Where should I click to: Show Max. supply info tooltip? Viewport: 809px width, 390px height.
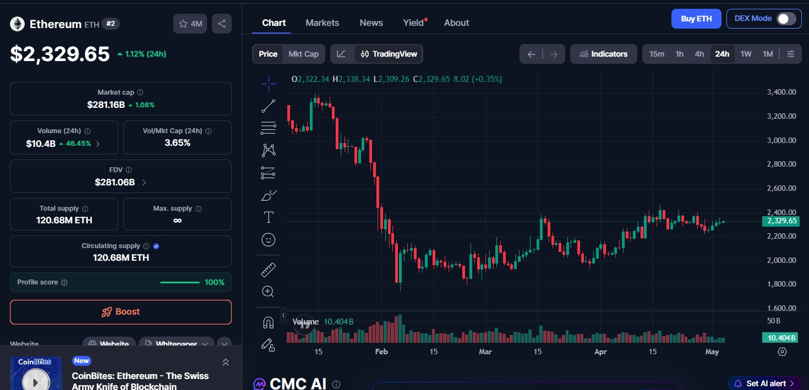tap(199, 208)
